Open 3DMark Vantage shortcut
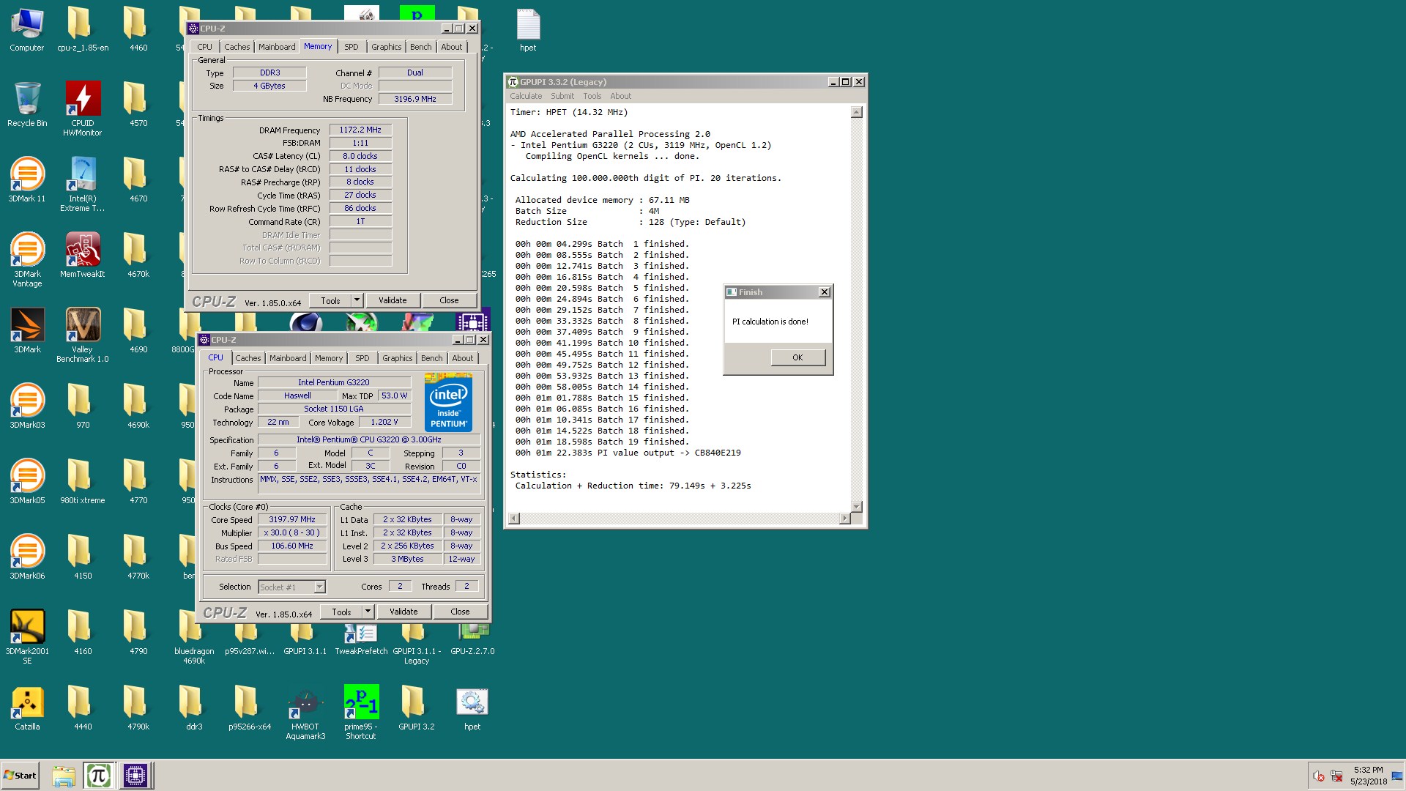Image resolution: width=1406 pixels, height=791 pixels. (27, 260)
